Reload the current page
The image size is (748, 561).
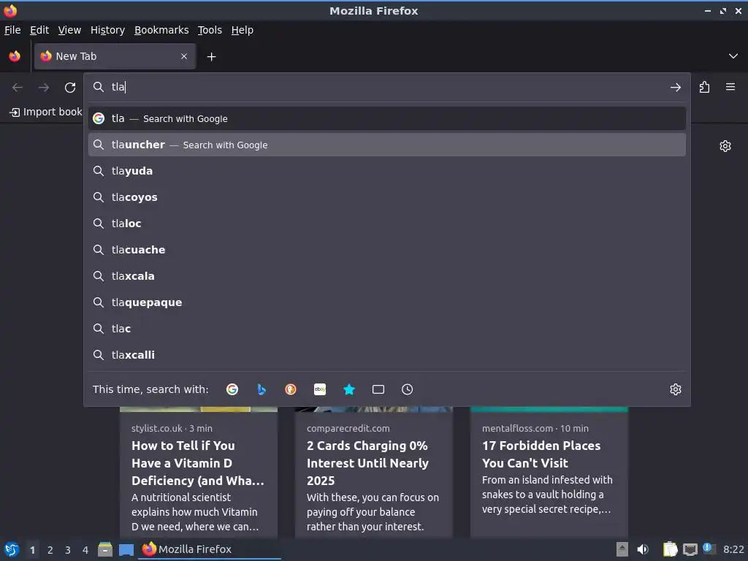tap(70, 88)
